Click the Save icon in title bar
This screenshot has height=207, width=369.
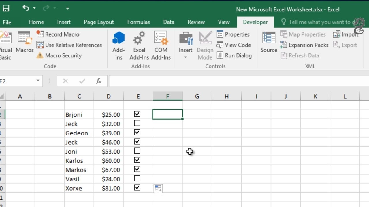6,8
